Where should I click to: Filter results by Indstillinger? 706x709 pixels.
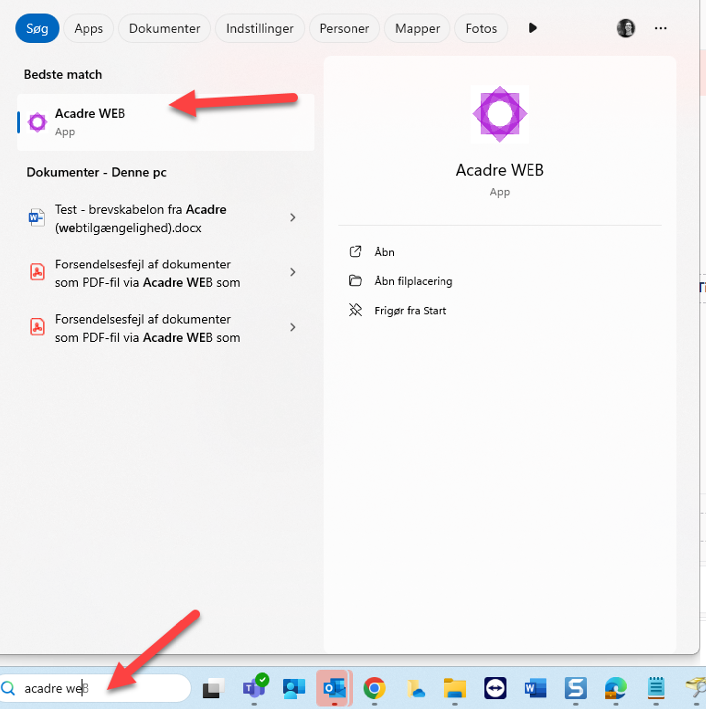tap(260, 28)
